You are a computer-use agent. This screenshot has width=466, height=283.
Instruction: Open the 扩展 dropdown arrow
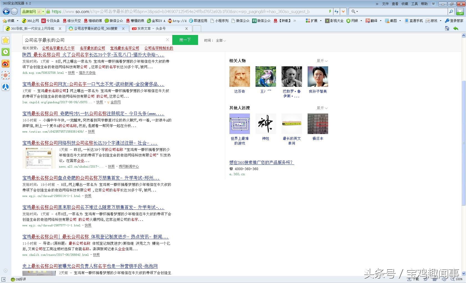click(x=321, y=21)
